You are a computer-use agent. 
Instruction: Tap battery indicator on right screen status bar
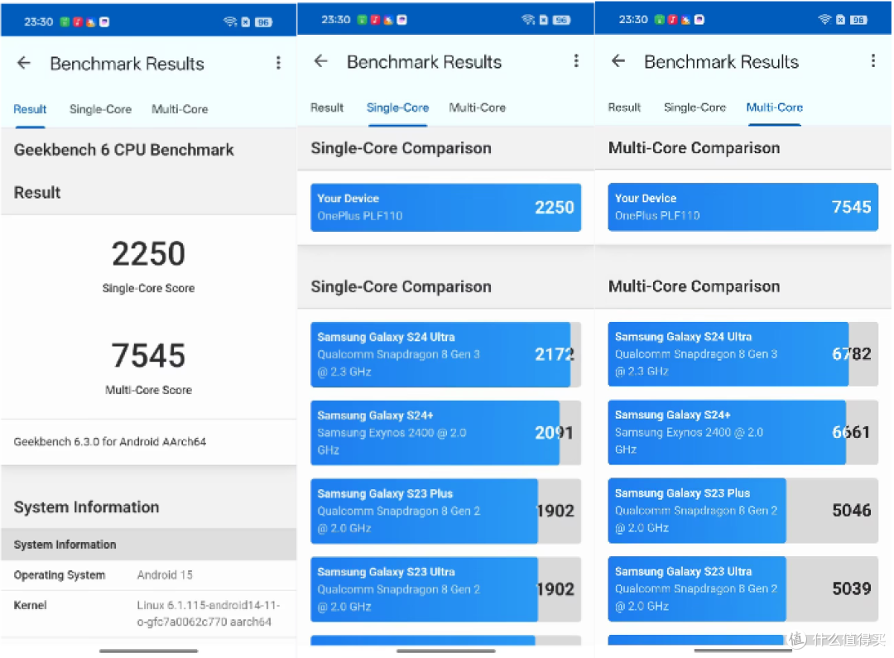[858, 20]
